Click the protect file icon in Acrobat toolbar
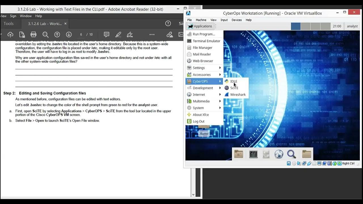 pos(22,35)
